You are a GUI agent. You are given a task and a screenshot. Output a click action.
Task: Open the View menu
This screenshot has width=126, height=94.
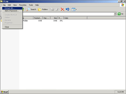pyautogui.click(x=15, y=5)
